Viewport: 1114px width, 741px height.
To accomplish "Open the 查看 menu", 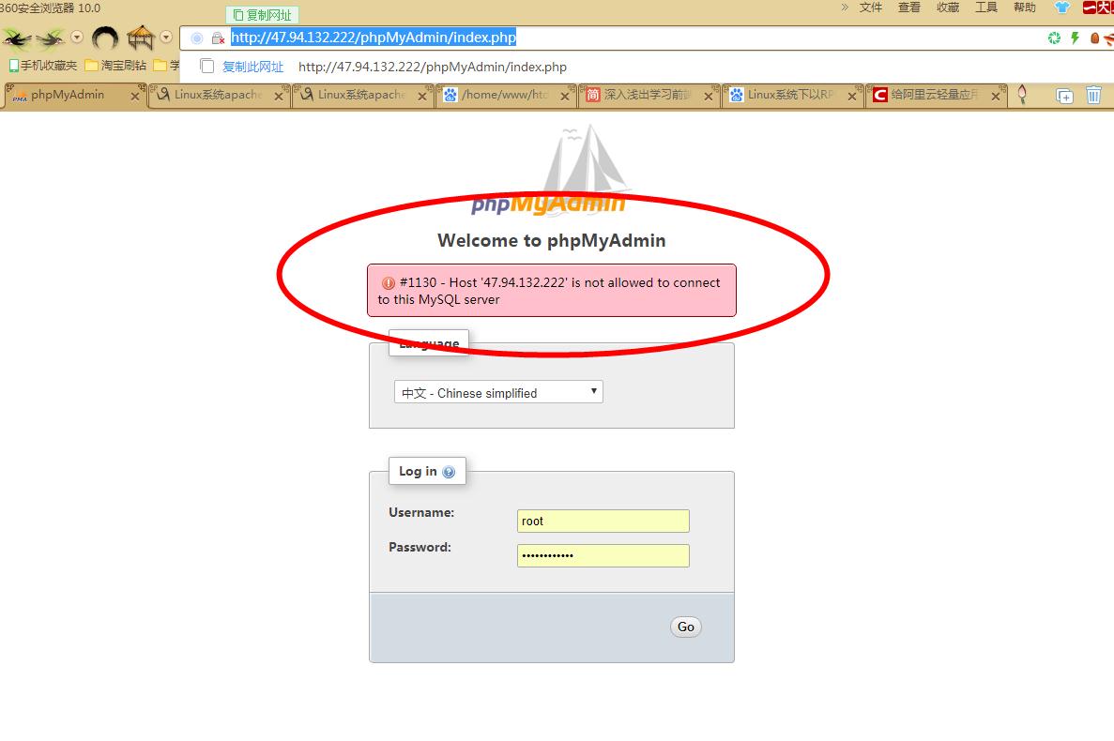I will [x=909, y=8].
